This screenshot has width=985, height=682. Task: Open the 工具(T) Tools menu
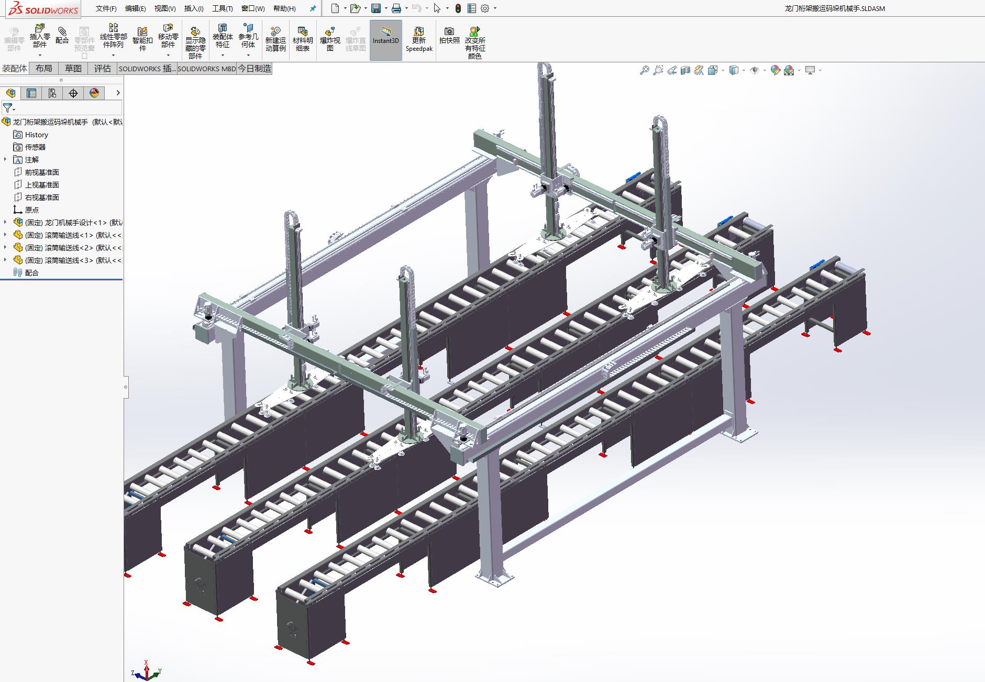point(223,8)
